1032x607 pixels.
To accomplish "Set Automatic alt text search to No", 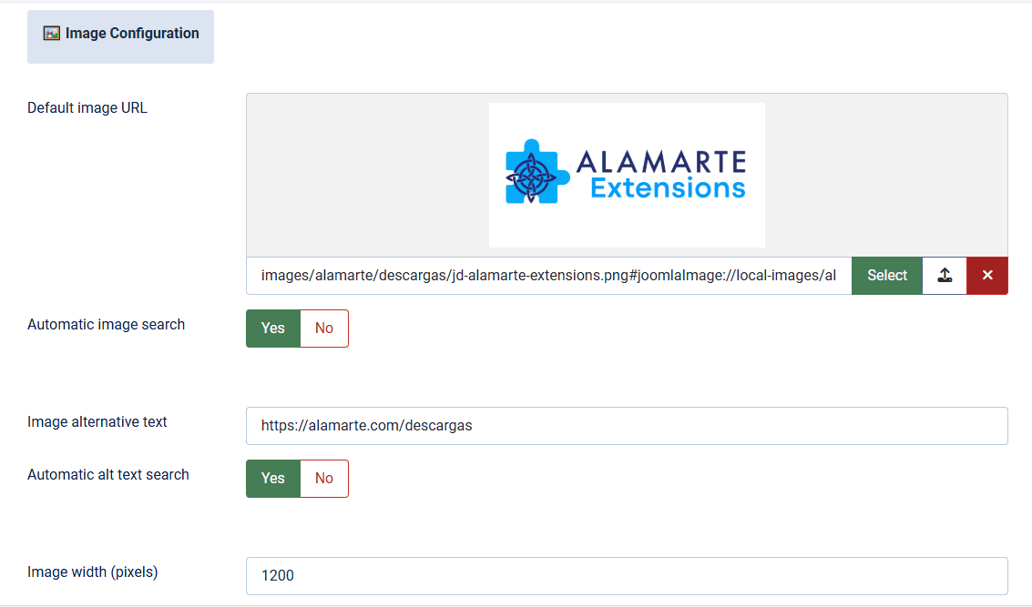I will coord(324,479).
